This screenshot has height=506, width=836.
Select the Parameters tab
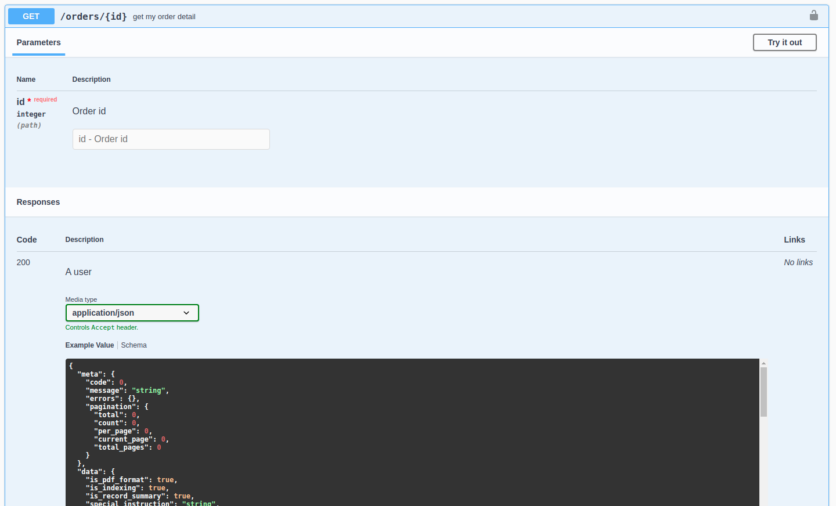coord(38,42)
